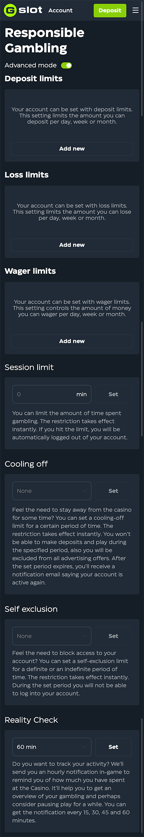The height and width of the screenshot is (837, 144).
Task: Add new deposit limit
Action: tap(72, 149)
